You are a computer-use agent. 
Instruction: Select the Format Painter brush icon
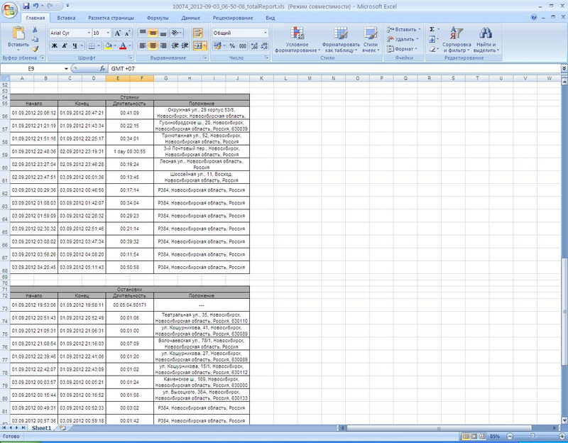pos(35,48)
